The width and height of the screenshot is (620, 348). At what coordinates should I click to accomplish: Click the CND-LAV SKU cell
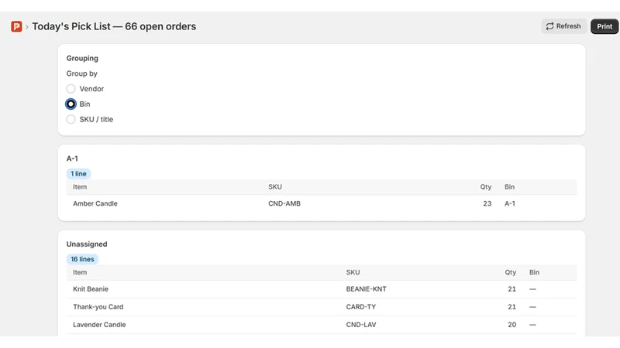click(361, 325)
